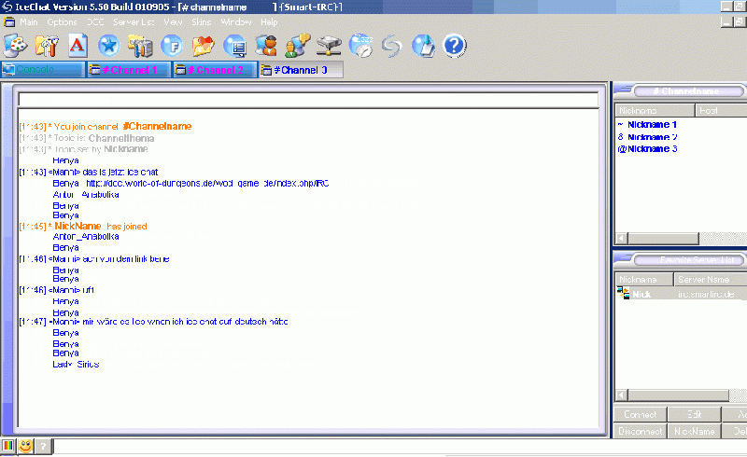Select Nickname 2 in the nick list

point(652,137)
